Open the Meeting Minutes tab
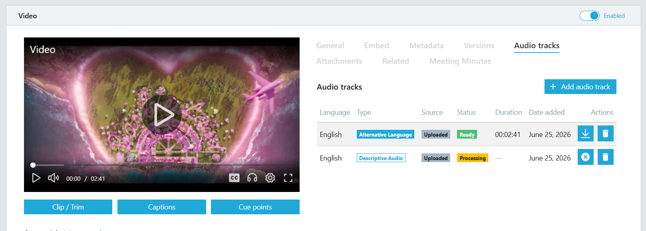 point(460,61)
